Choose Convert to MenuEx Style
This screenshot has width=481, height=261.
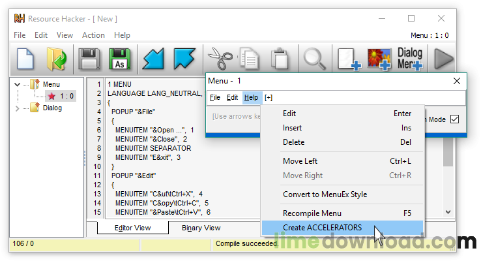[x=342, y=194]
